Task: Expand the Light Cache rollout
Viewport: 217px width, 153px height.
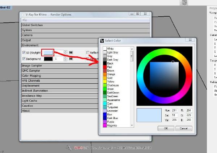Action: pos(60,101)
